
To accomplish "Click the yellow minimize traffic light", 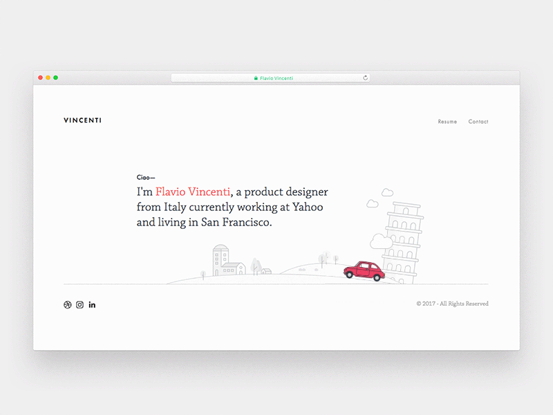I will (48, 77).
